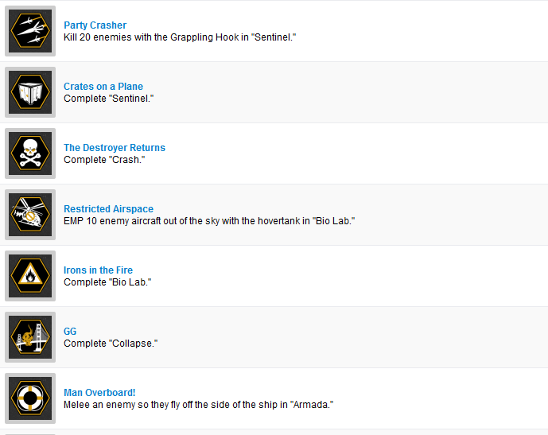The width and height of the screenshot is (548, 435).
Task: Click the Grappling Hook kills description text
Action: (x=180, y=37)
